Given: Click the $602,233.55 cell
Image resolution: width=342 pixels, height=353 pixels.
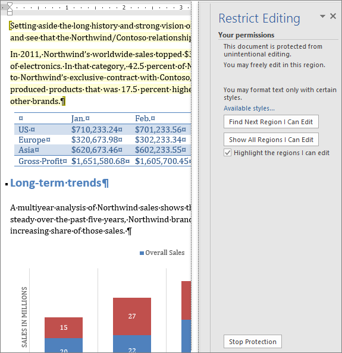Looking at the screenshot, I should coord(161,150).
